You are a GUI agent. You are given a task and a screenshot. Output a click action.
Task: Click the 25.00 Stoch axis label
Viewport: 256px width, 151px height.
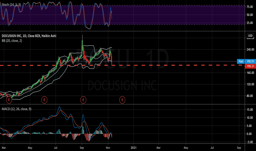[x=250, y=23]
